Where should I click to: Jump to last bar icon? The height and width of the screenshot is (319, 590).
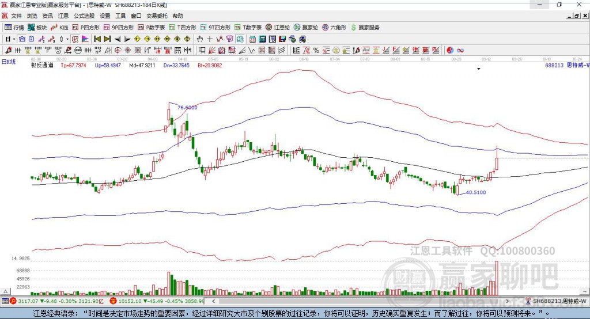[107, 39]
